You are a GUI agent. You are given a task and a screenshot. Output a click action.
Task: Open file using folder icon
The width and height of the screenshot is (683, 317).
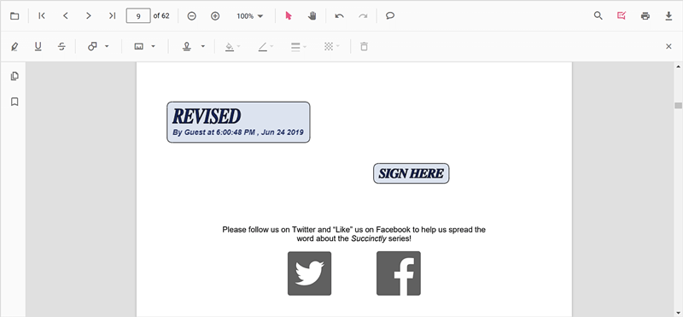[15, 16]
